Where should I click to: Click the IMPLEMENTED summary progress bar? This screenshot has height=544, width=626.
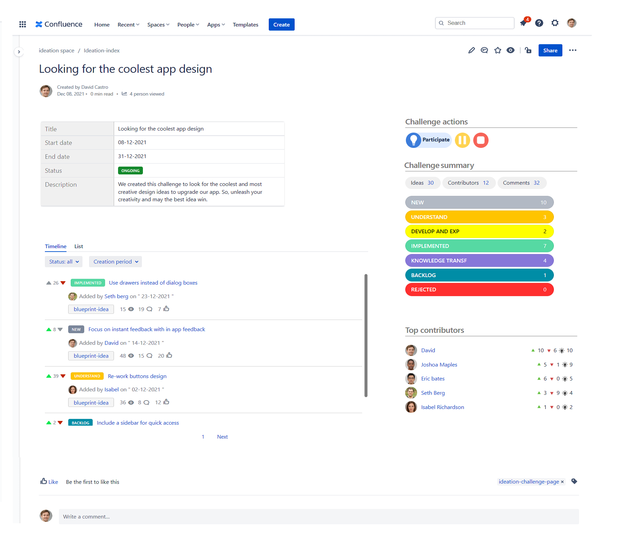tap(479, 245)
